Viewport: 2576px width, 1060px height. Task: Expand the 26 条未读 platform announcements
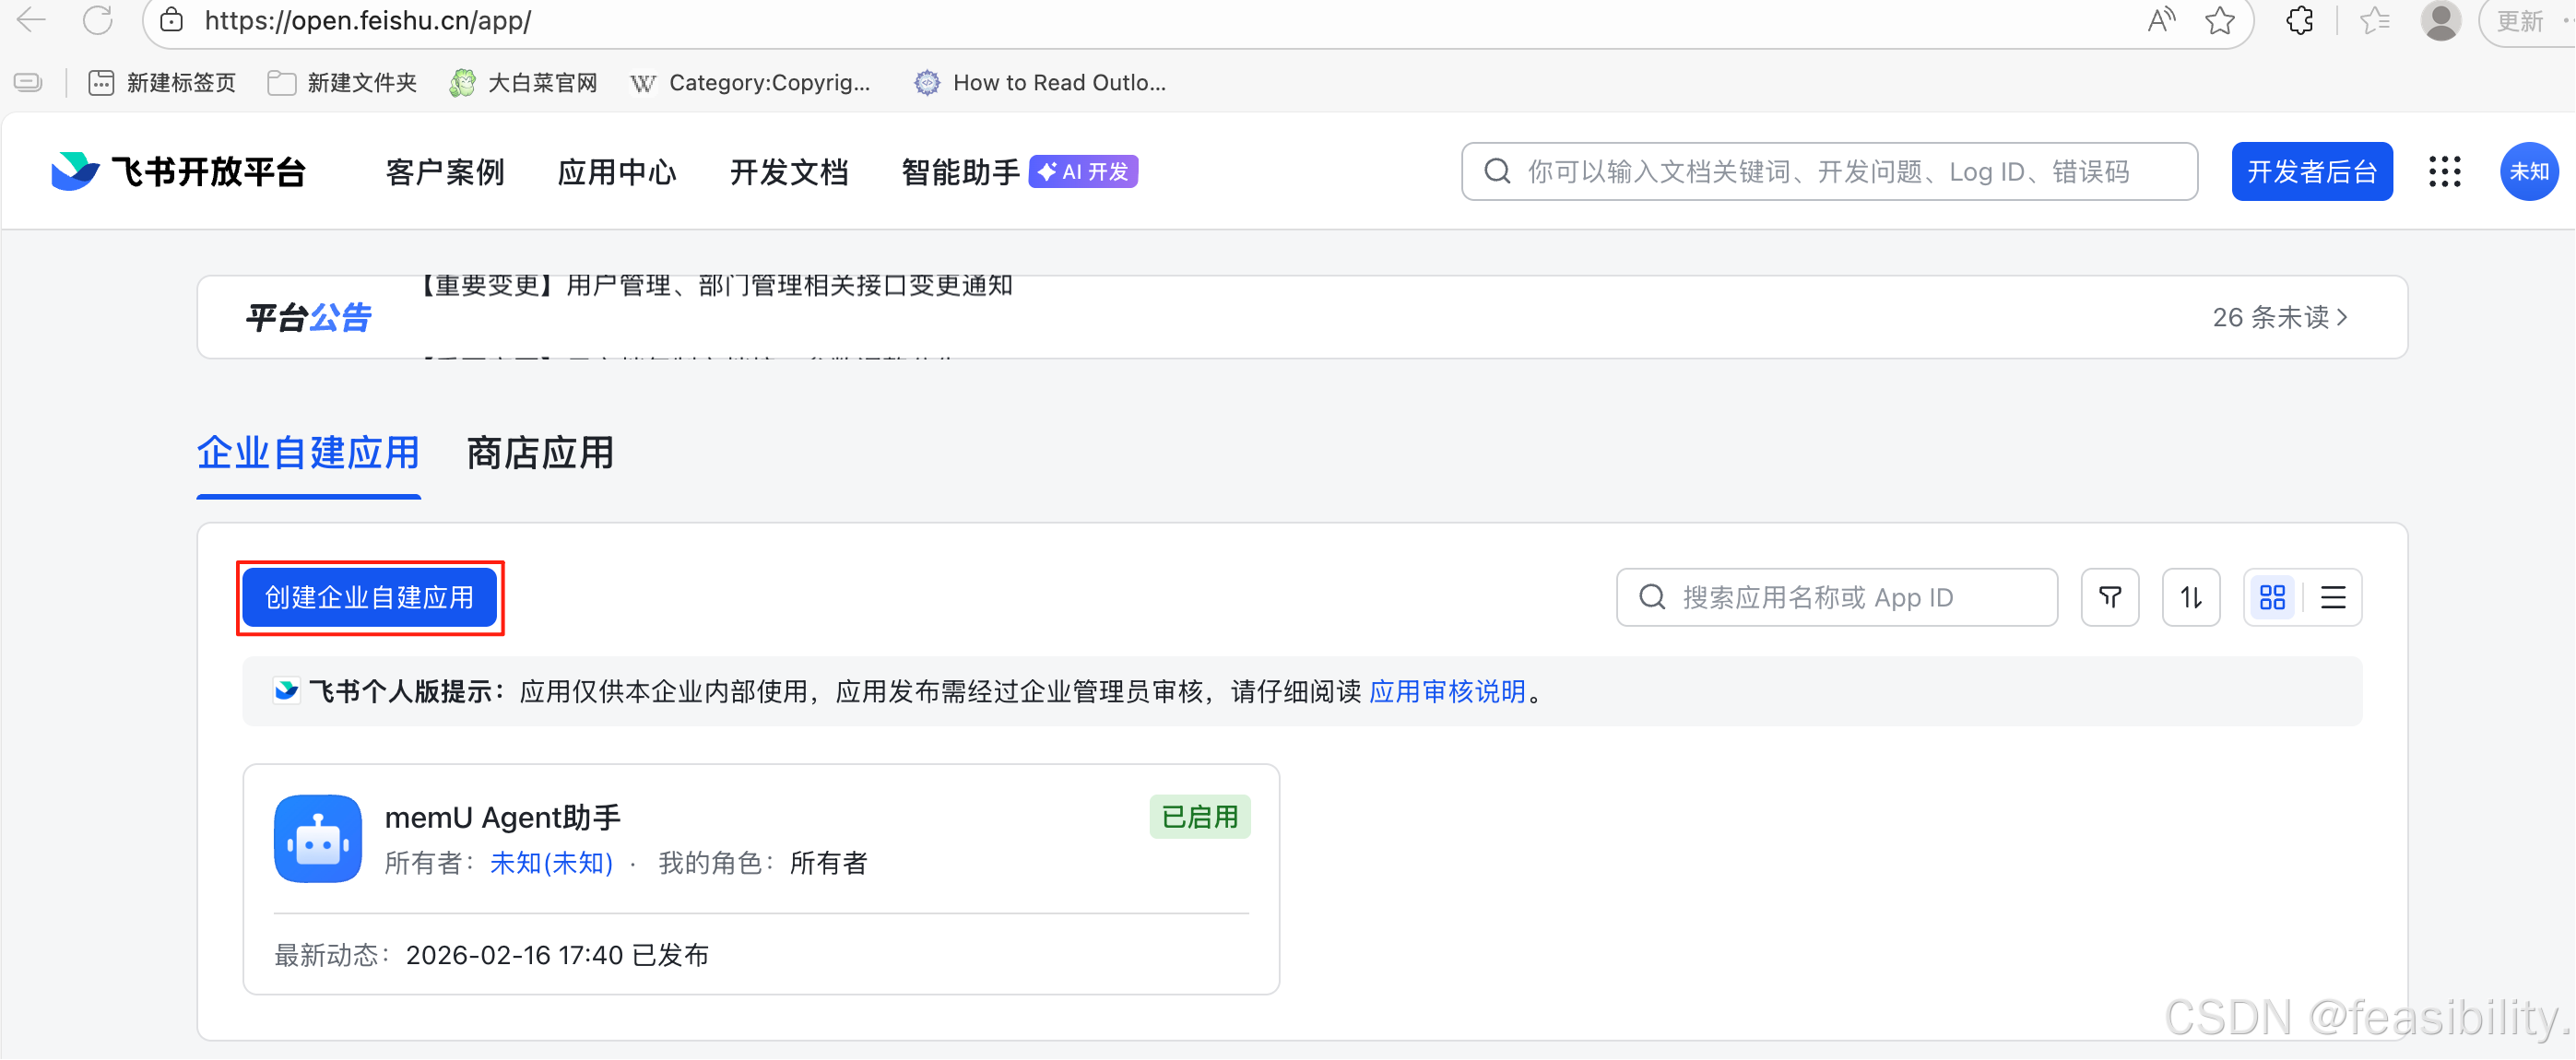pos(2281,316)
